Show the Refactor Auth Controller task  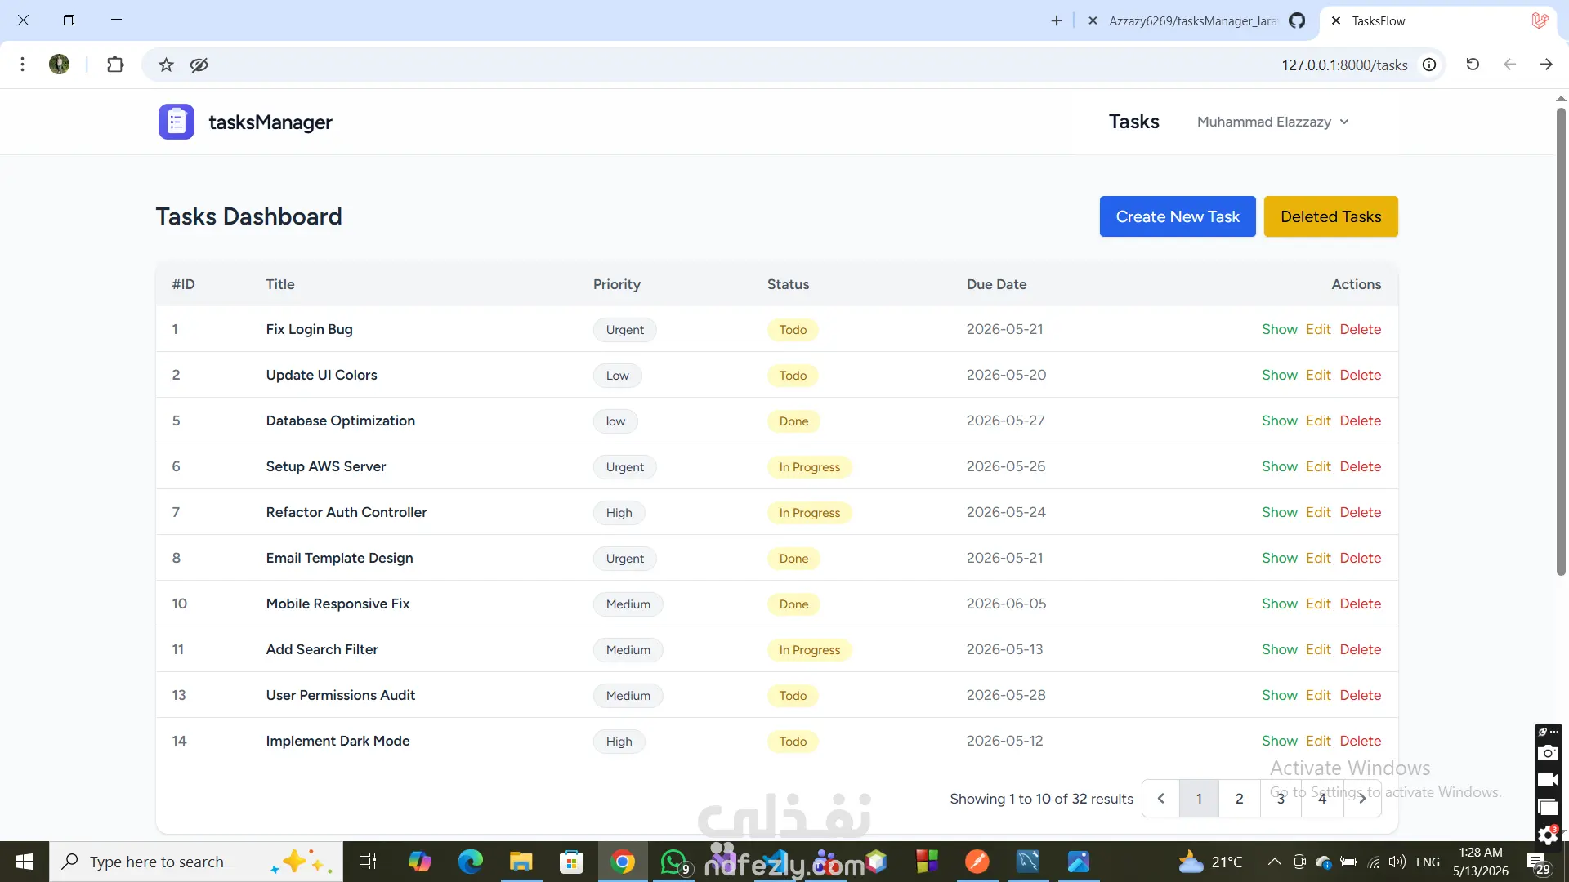1279,512
